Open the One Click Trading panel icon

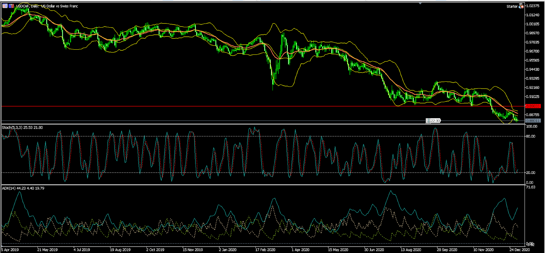(5, 6)
